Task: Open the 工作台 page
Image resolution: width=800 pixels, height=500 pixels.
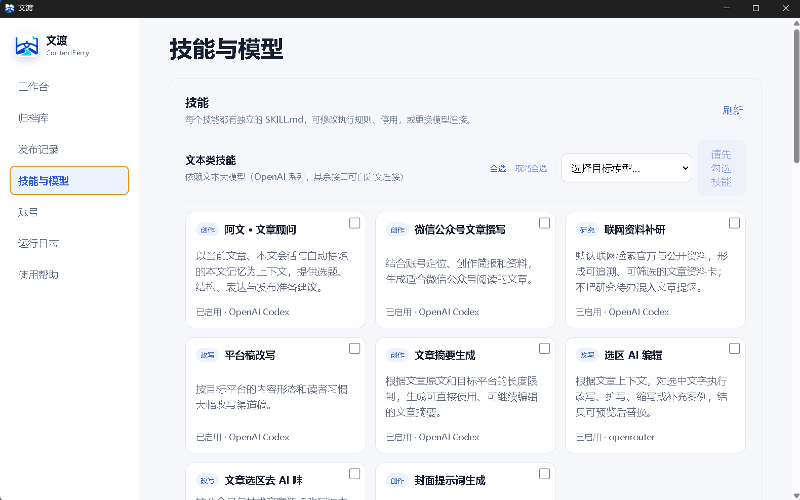Action: point(69,87)
